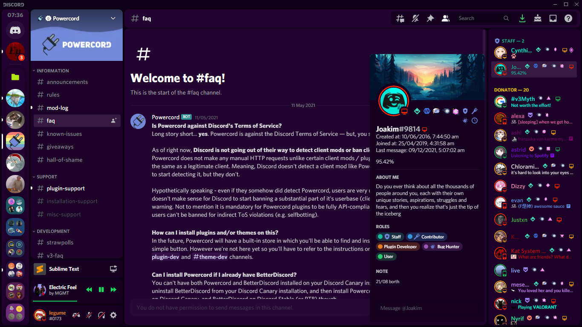Select member #v3Myth in the Donator list
Viewport: 582px width, 327px height.
[x=534, y=102]
